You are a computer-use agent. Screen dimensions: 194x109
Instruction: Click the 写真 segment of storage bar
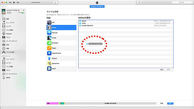point(52,103)
